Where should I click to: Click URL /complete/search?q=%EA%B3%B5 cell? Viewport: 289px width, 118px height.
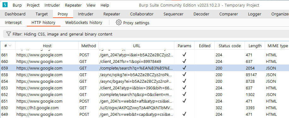[136, 68]
